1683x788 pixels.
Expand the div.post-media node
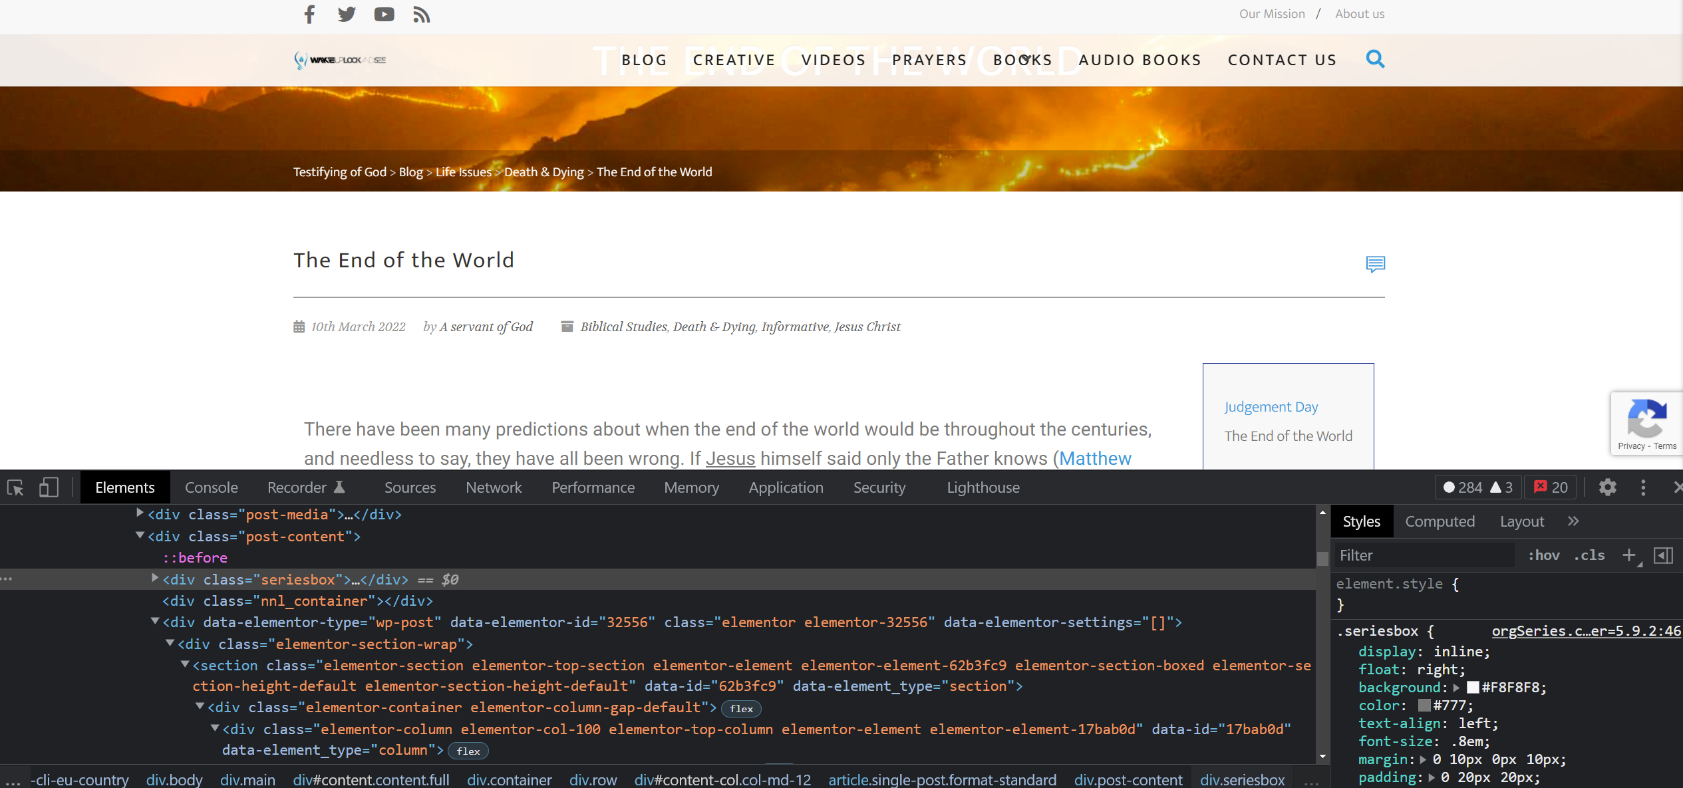pyautogui.click(x=139, y=513)
